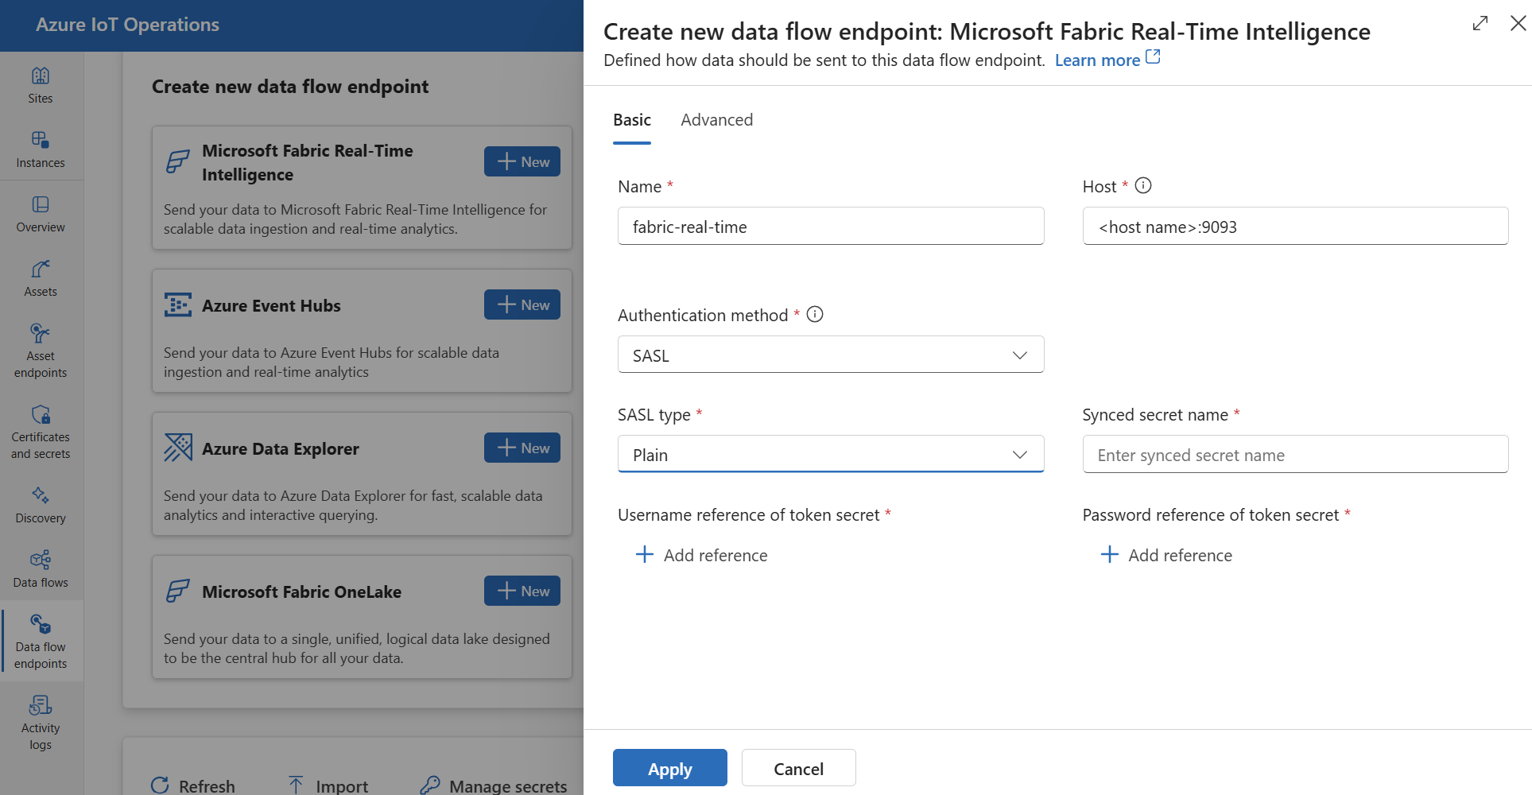Open Activity logs
Viewport: 1532px width, 795px height.
coord(40,722)
